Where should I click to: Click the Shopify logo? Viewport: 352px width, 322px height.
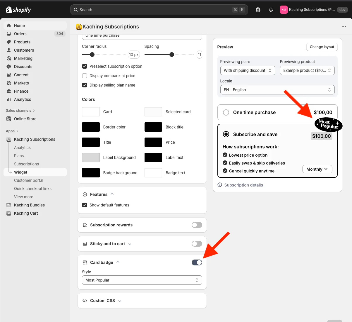point(18,10)
